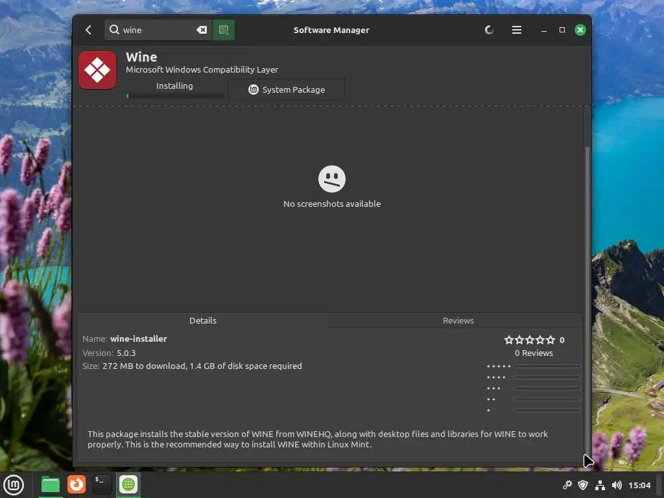This screenshot has height=498, width=664.
Task: Click the Installing progress bar
Action: point(175,96)
